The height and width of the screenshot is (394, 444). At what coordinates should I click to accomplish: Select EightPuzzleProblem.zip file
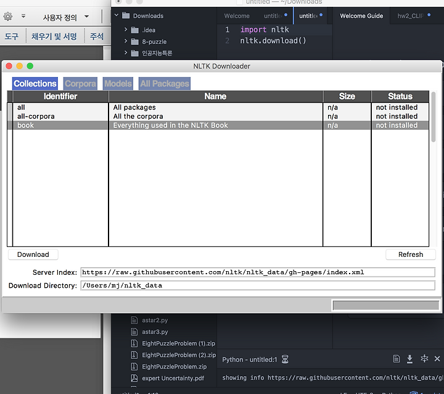pyautogui.click(x=175, y=367)
